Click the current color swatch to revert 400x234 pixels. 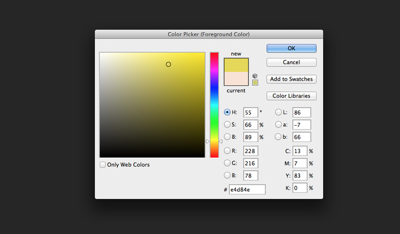tap(236, 79)
